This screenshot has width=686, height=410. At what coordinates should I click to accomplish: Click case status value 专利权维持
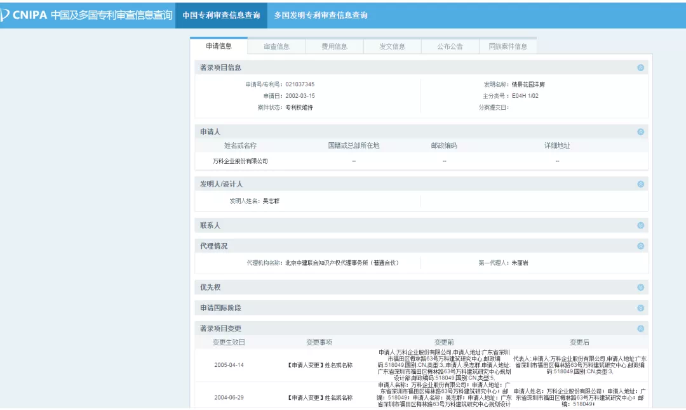[x=299, y=107]
